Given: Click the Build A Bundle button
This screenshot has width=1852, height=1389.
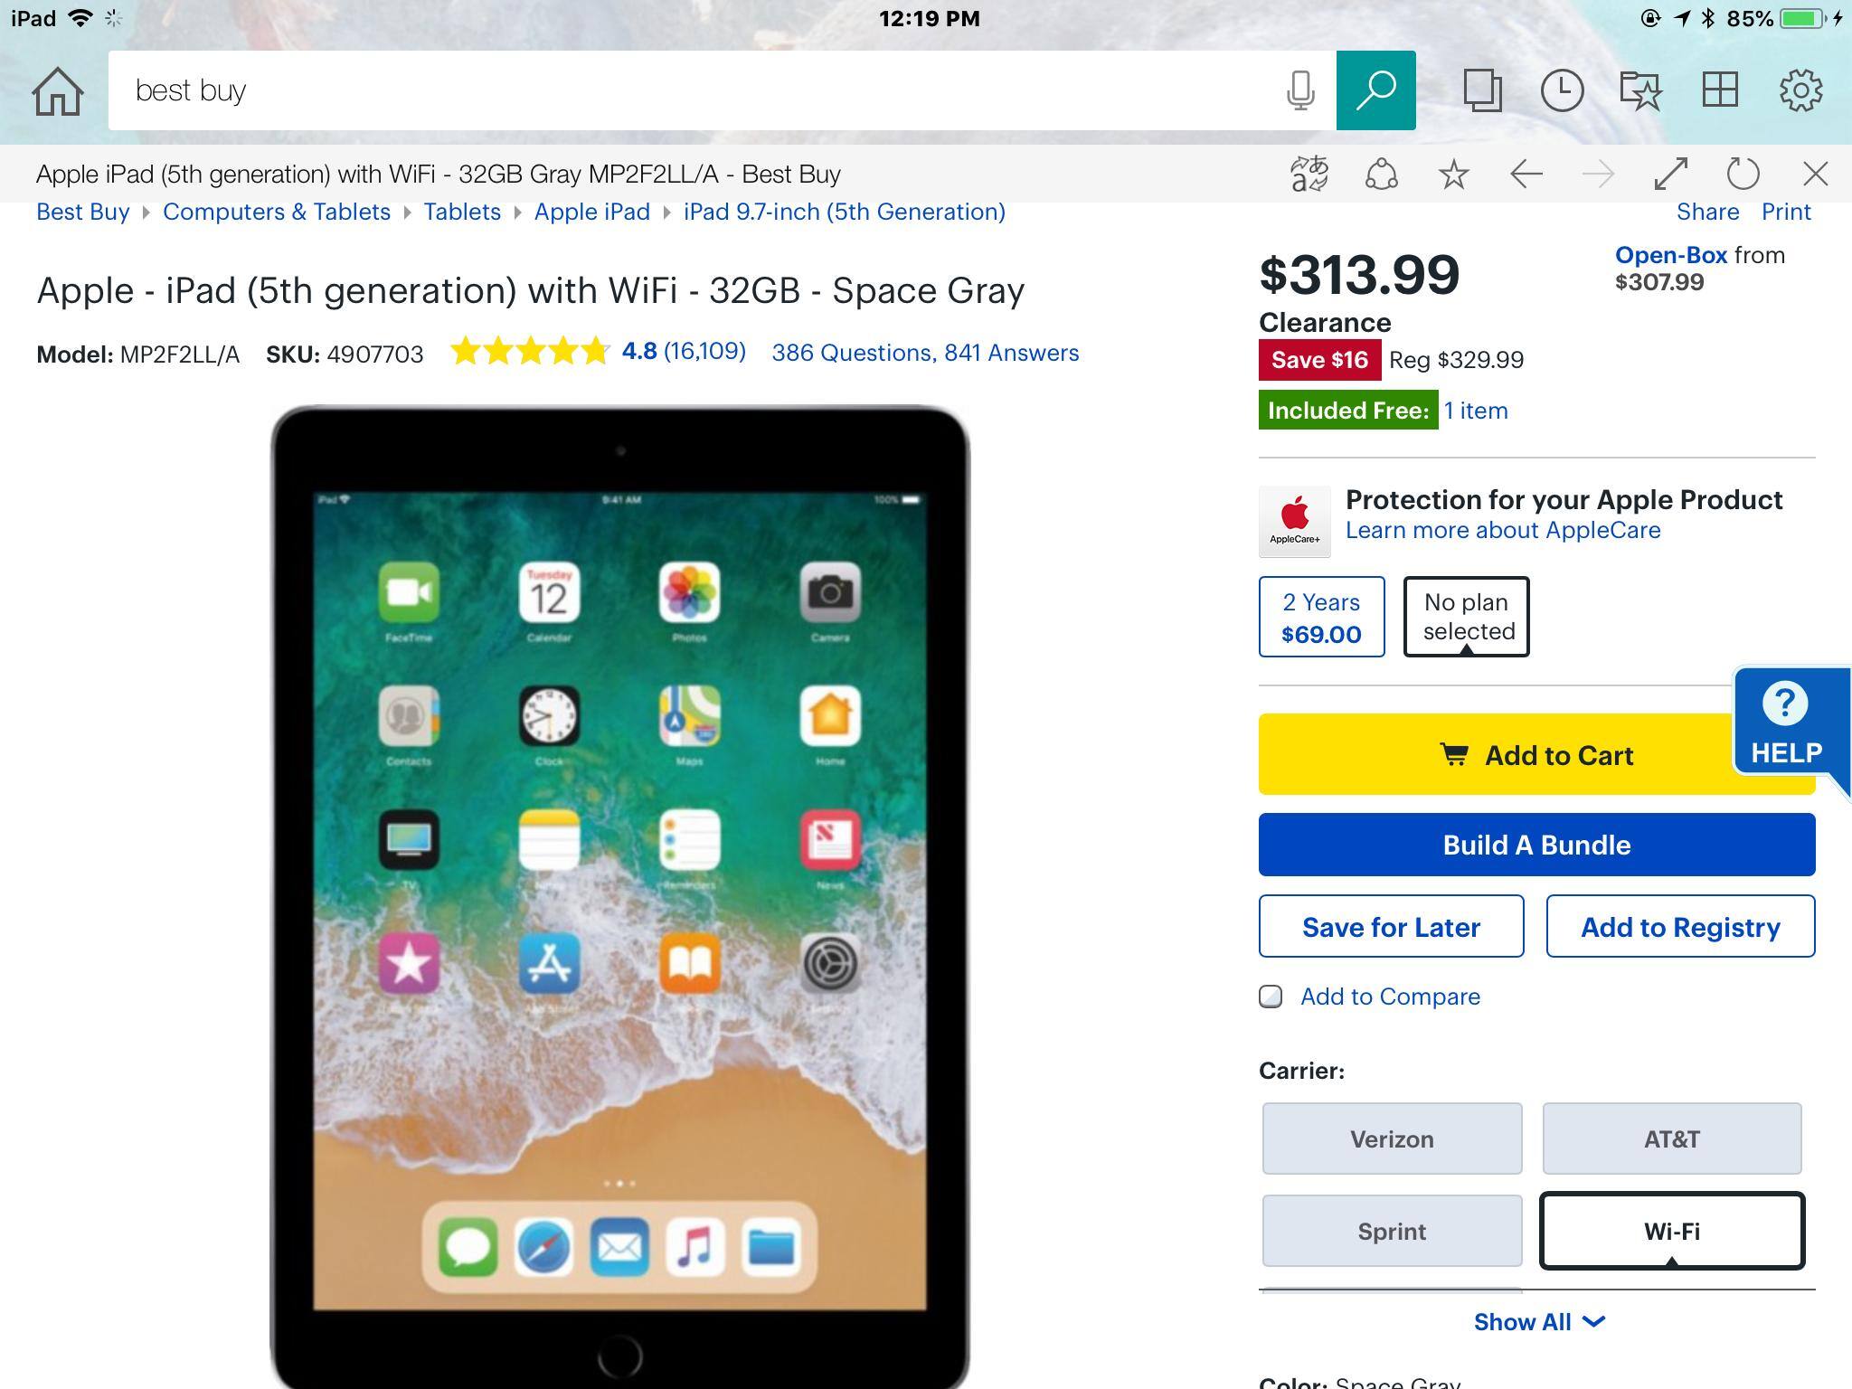Looking at the screenshot, I should 1536,845.
